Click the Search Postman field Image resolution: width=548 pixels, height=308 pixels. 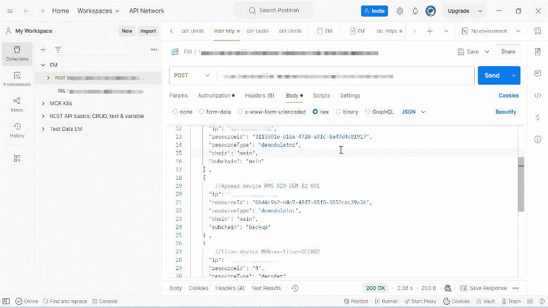pyautogui.click(x=274, y=10)
